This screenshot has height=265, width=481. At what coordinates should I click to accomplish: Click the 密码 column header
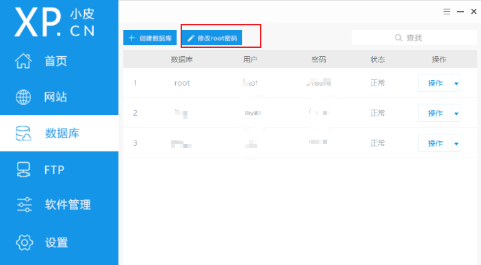tap(319, 60)
